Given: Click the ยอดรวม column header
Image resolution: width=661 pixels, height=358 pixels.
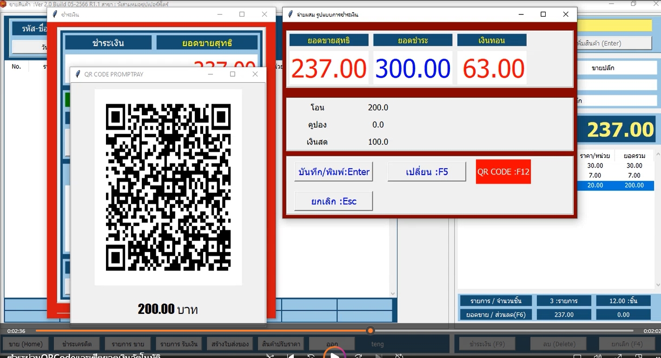Looking at the screenshot, I should click(634, 156).
